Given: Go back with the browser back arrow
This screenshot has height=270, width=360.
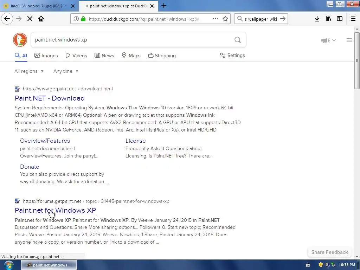Looking at the screenshot, I should (7, 19).
